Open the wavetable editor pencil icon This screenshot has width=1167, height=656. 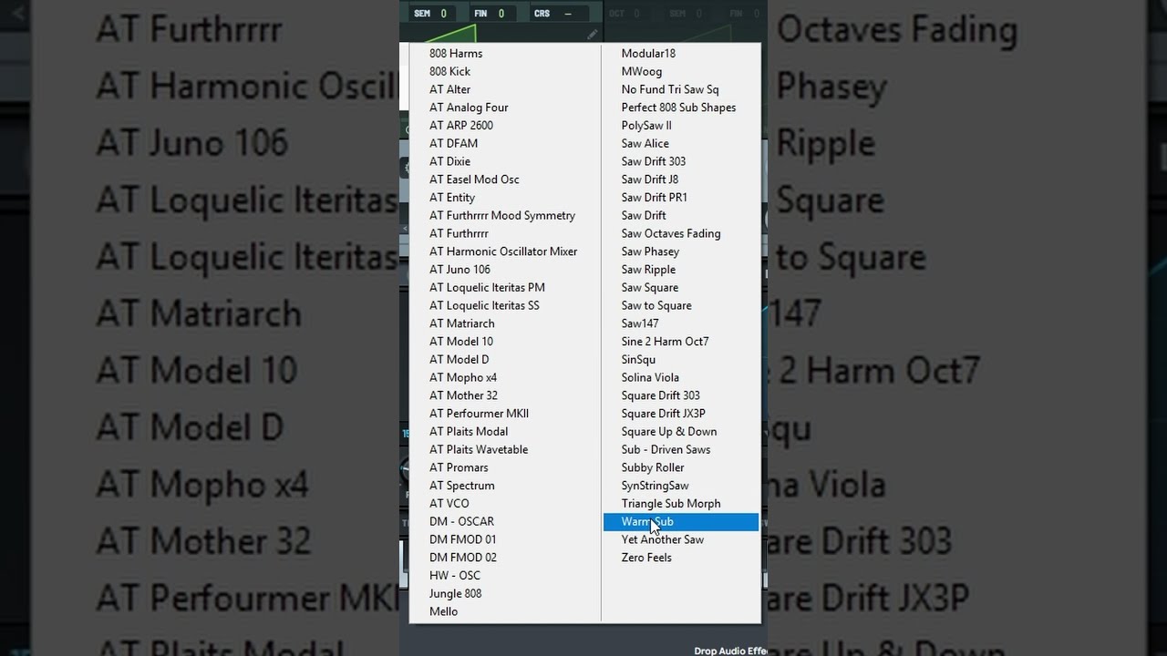click(x=593, y=34)
